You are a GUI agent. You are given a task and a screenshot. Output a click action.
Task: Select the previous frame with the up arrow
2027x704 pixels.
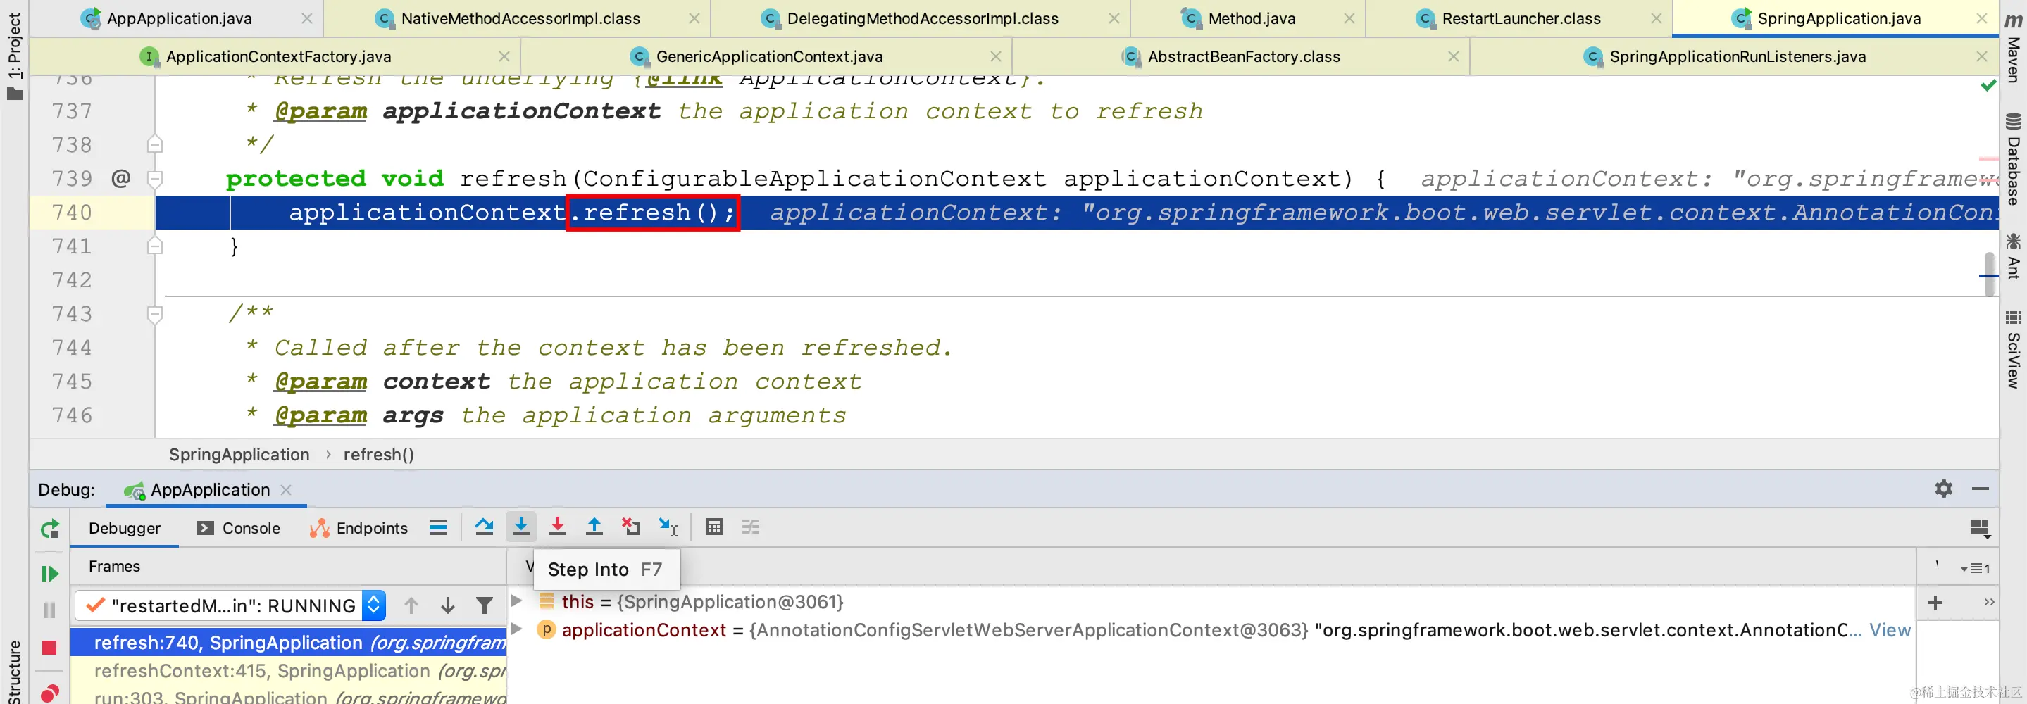coord(411,605)
